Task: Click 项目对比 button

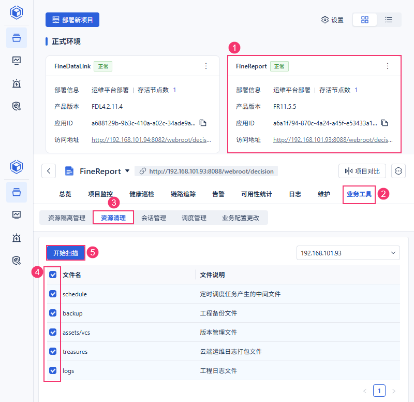Action: coord(362,171)
